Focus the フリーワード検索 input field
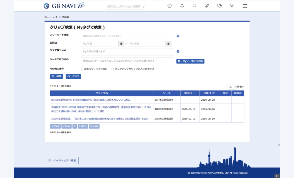The height and width of the screenshot is (178, 294). tap(128, 36)
